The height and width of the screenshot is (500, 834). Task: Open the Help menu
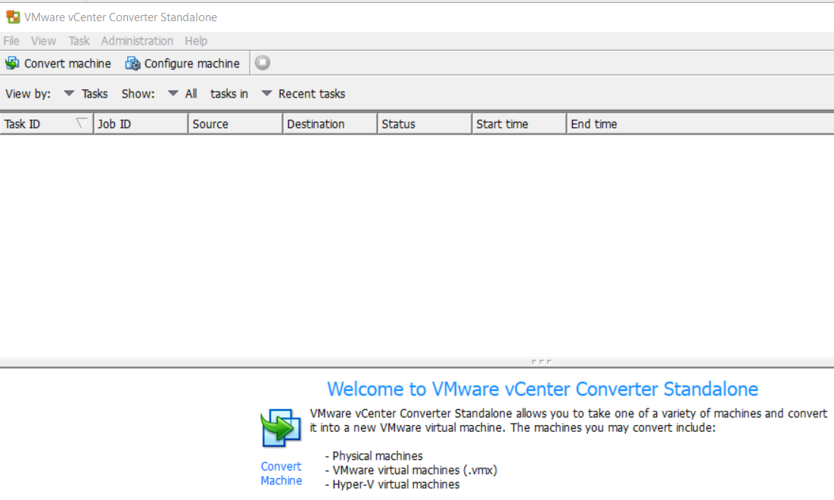point(196,41)
